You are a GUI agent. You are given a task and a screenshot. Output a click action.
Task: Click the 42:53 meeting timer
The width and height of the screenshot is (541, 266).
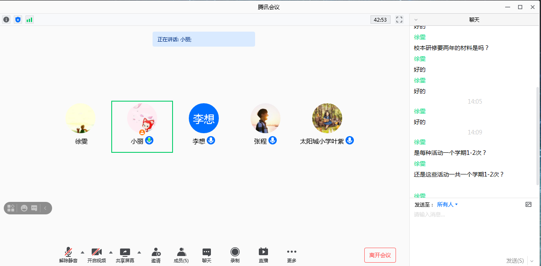[x=380, y=20]
